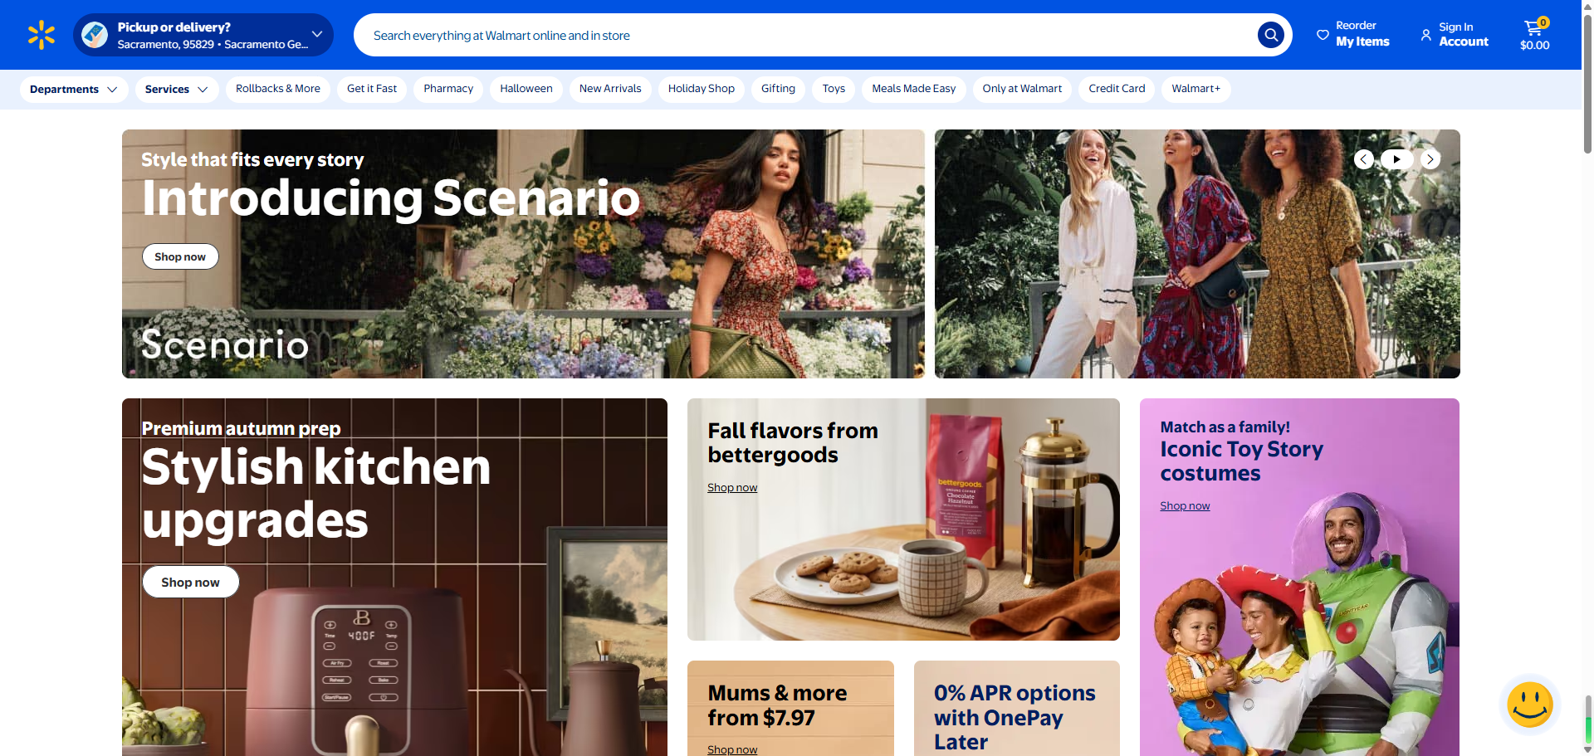Viewport: 1594px width, 756px height.
Task: Advance to next carousel slide
Action: 1430,159
